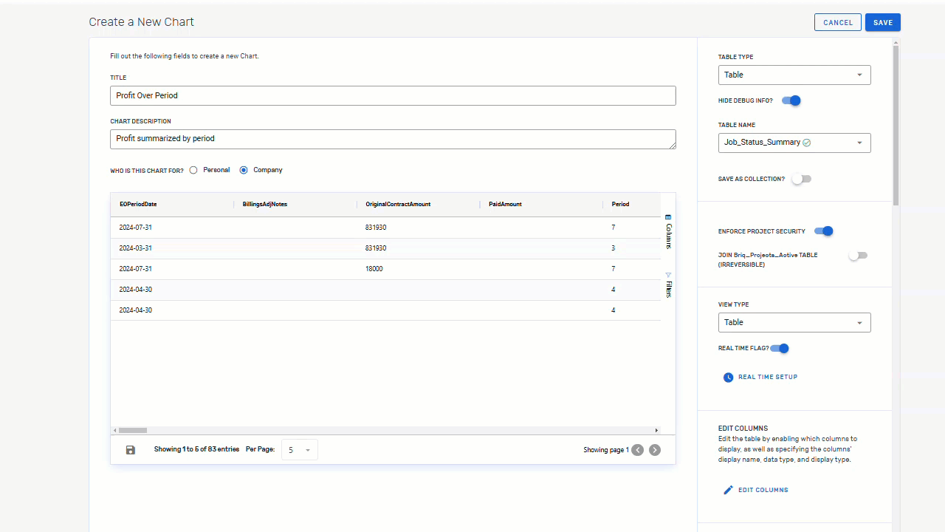Screen dimensions: 945x532
Task: Open the Per Page dropdown
Action: [x=300, y=450]
